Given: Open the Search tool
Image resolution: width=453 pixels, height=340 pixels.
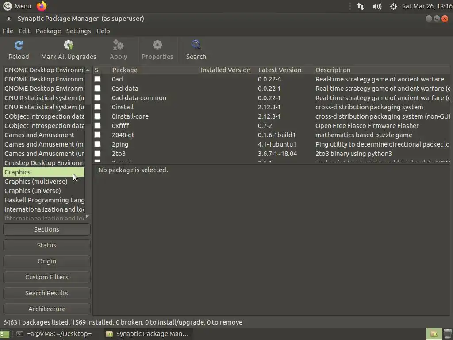Looking at the screenshot, I should coord(196,45).
